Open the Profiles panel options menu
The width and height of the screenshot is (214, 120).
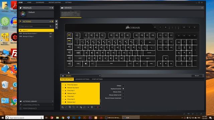(52, 8)
